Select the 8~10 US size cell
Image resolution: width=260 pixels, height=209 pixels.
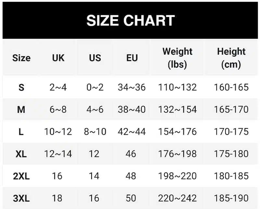pyautogui.click(x=95, y=132)
